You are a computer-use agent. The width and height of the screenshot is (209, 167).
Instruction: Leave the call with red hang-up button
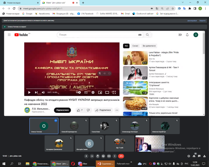point(121,156)
